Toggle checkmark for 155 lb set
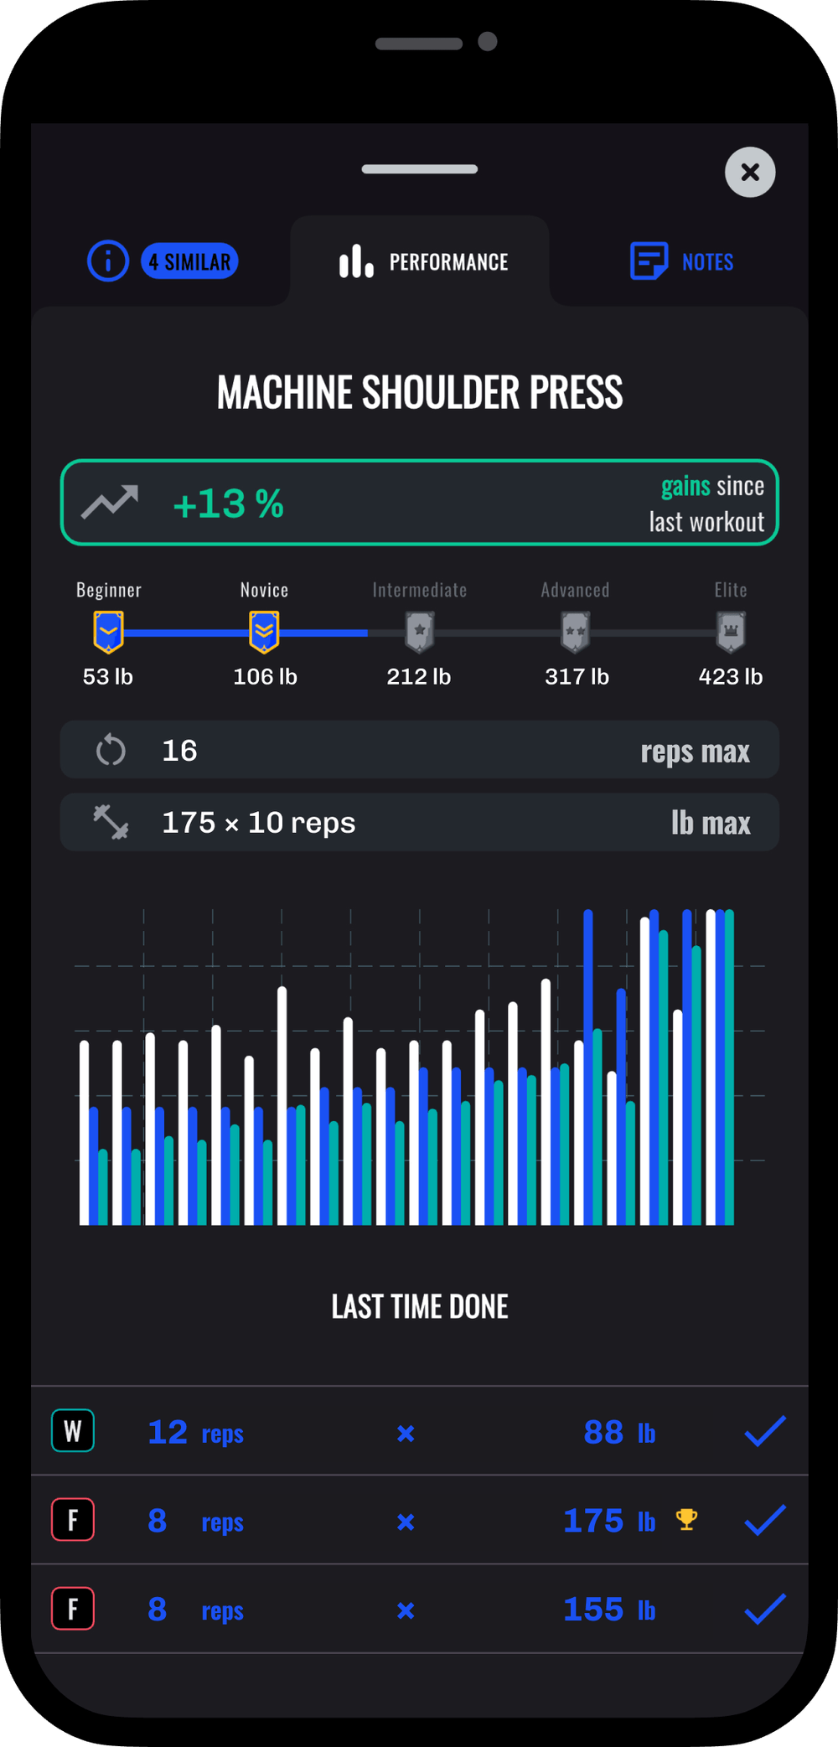The image size is (838, 1747). pyautogui.click(x=764, y=1610)
